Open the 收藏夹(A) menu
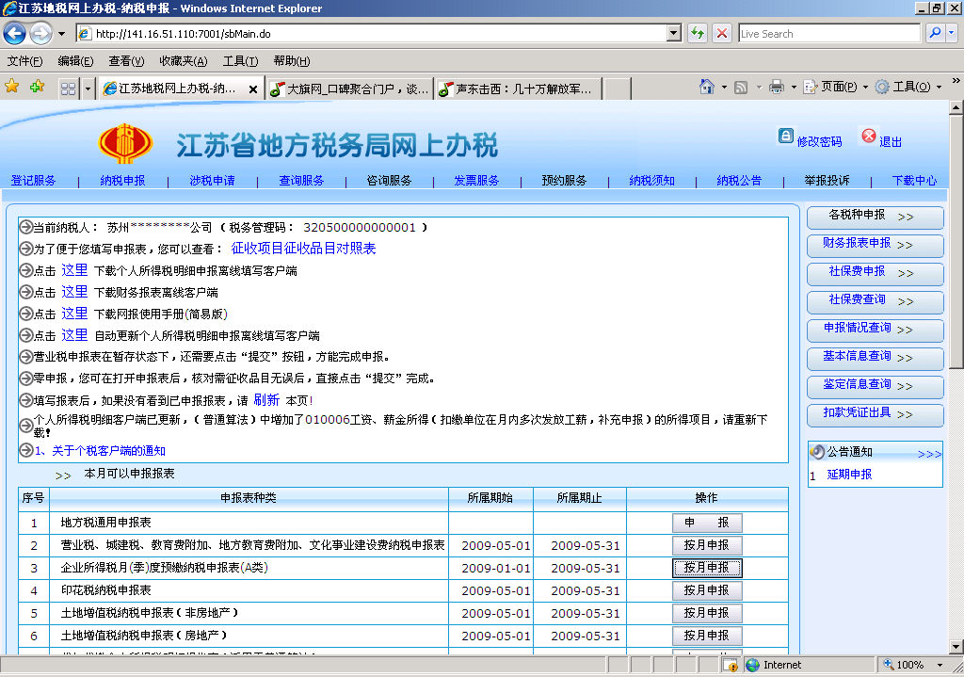This screenshot has height=677, width=964. click(183, 61)
